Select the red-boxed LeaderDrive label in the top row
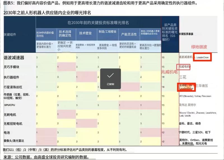224x160 pixels. (202, 57)
